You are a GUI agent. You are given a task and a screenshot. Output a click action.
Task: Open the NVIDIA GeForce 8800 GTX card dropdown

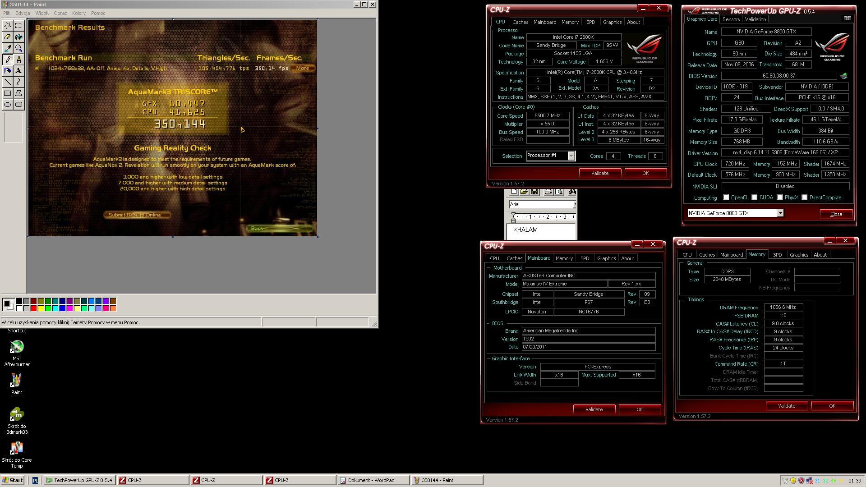[x=780, y=213]
